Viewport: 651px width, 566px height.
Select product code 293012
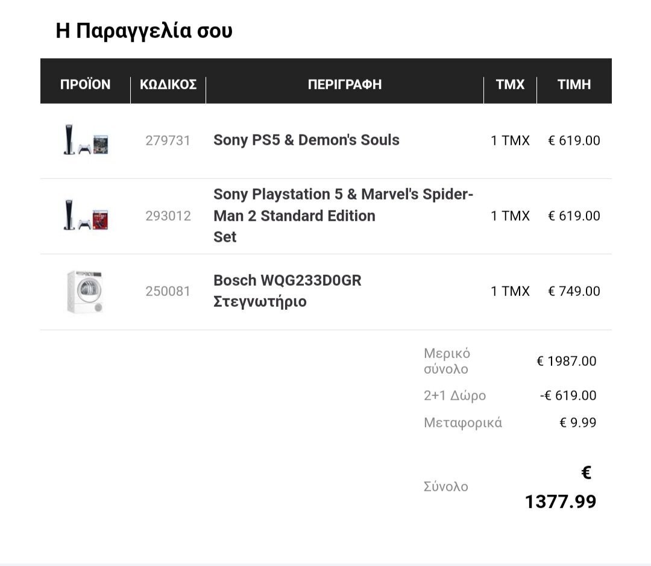click(168, 216)
